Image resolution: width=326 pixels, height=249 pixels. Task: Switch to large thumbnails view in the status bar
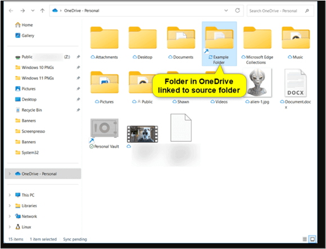click(313, 239)
